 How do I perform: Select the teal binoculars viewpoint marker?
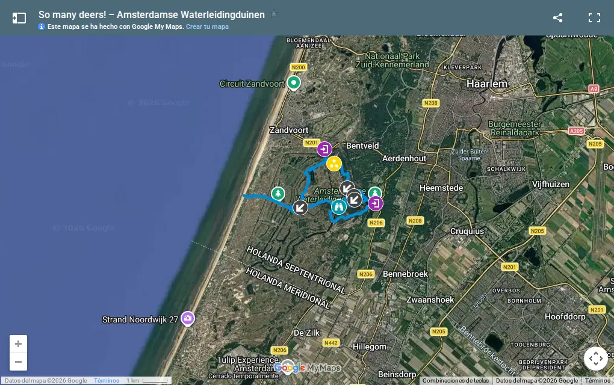tap(339, 207)
